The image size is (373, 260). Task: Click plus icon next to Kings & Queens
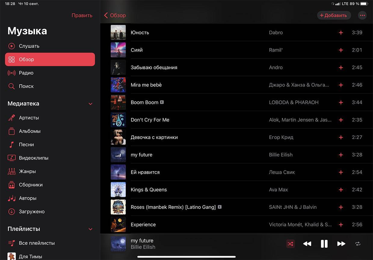click(341, 190)
